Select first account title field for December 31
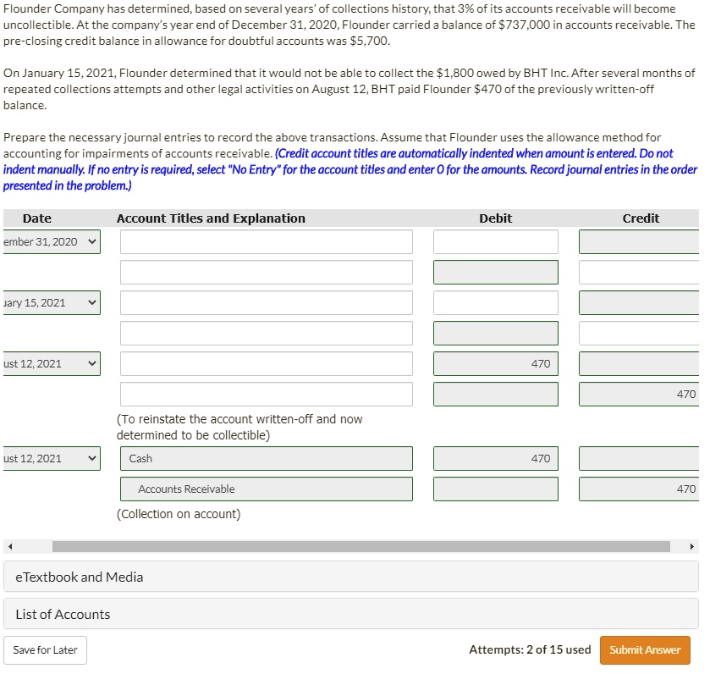710x674 pixels. [x=267, y=242]
